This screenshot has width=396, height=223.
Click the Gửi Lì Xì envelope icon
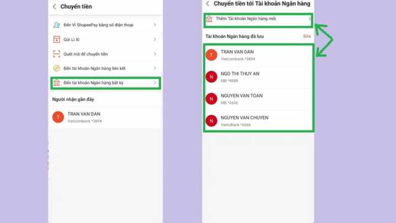(x=57, y=40)
